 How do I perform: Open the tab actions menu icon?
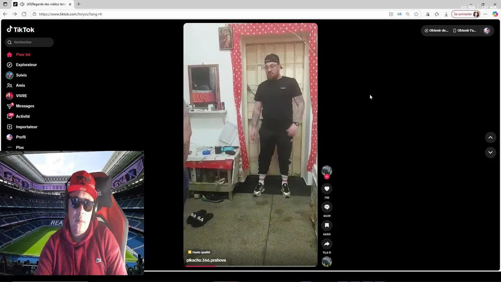point(5,4)
